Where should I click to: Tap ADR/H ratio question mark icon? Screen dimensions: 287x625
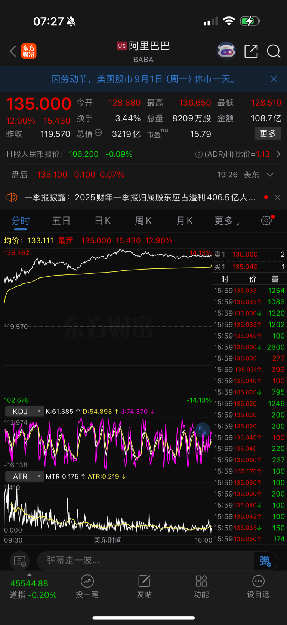199,154
